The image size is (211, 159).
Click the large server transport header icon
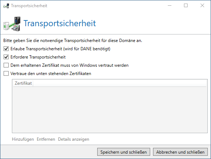(x=12, y=24)
